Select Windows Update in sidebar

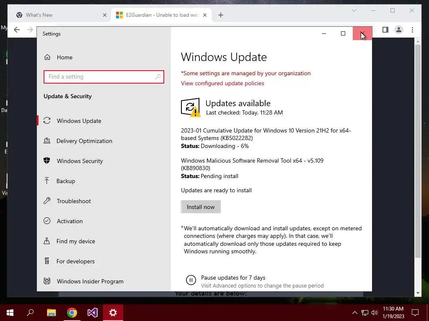click(x=79, y=121)
